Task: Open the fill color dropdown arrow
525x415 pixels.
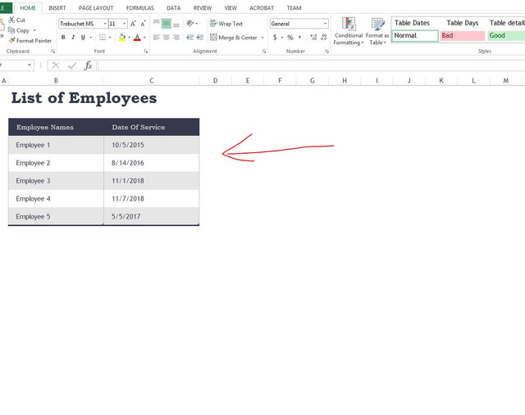Action: tap(130, 38)
